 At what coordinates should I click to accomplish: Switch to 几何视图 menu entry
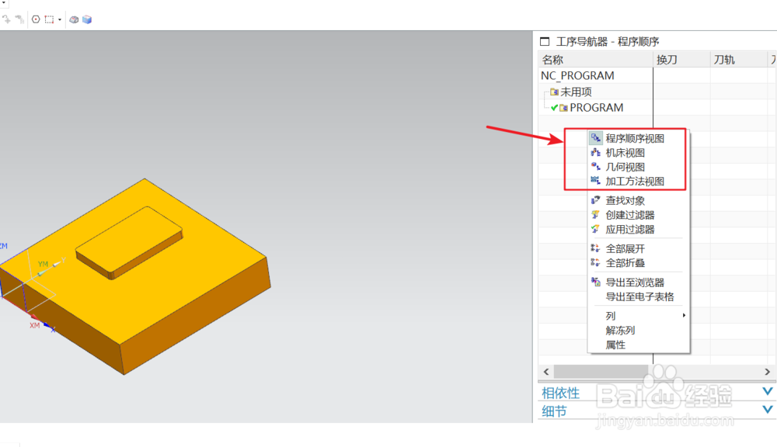tap(625, 167)
